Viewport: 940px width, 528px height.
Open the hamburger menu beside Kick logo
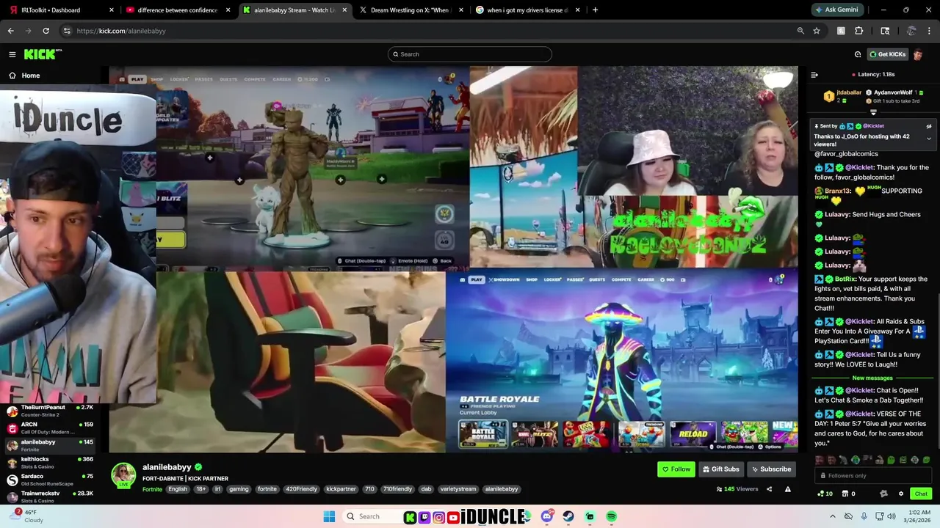click(x=12, y=54)
